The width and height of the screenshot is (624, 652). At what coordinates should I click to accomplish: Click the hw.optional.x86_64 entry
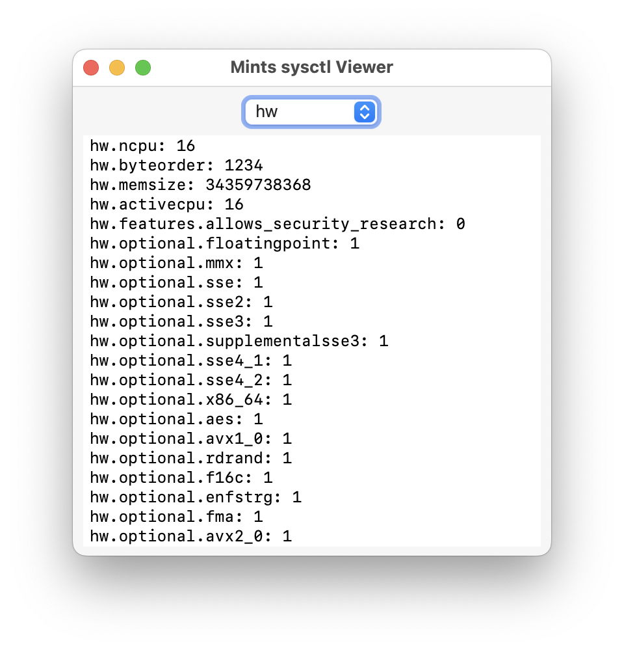(x=190, y=400)
